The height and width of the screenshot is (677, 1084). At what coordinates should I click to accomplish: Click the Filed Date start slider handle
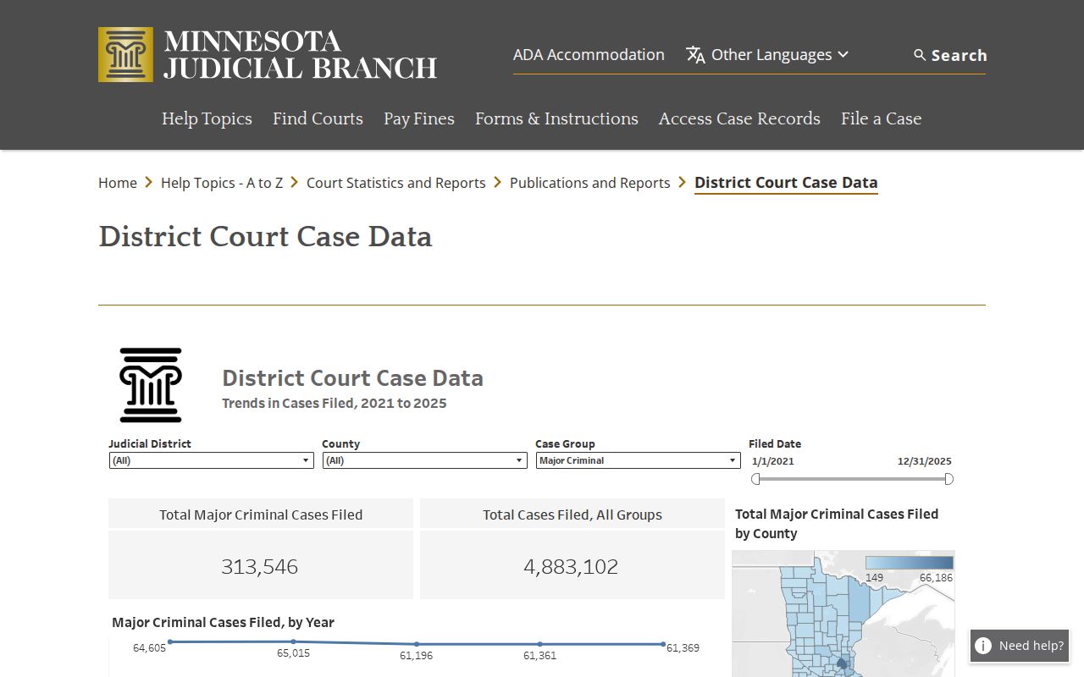(756, 479)
